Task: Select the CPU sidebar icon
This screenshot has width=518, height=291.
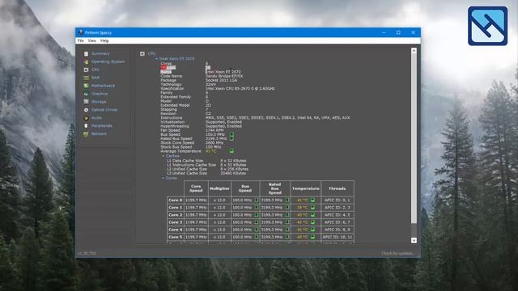Action: pyautogui.click(x=87, y=70)
